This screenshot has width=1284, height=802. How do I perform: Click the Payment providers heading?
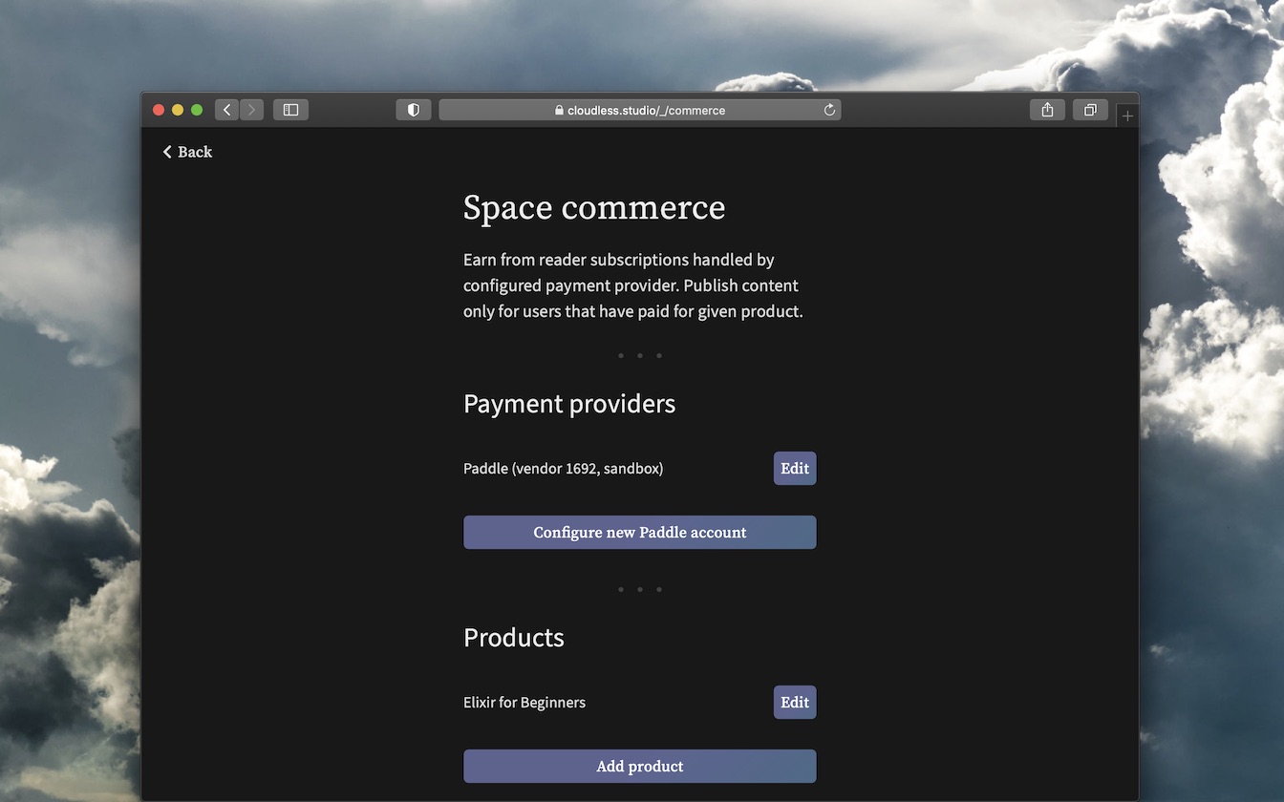[x=569, y=404]
